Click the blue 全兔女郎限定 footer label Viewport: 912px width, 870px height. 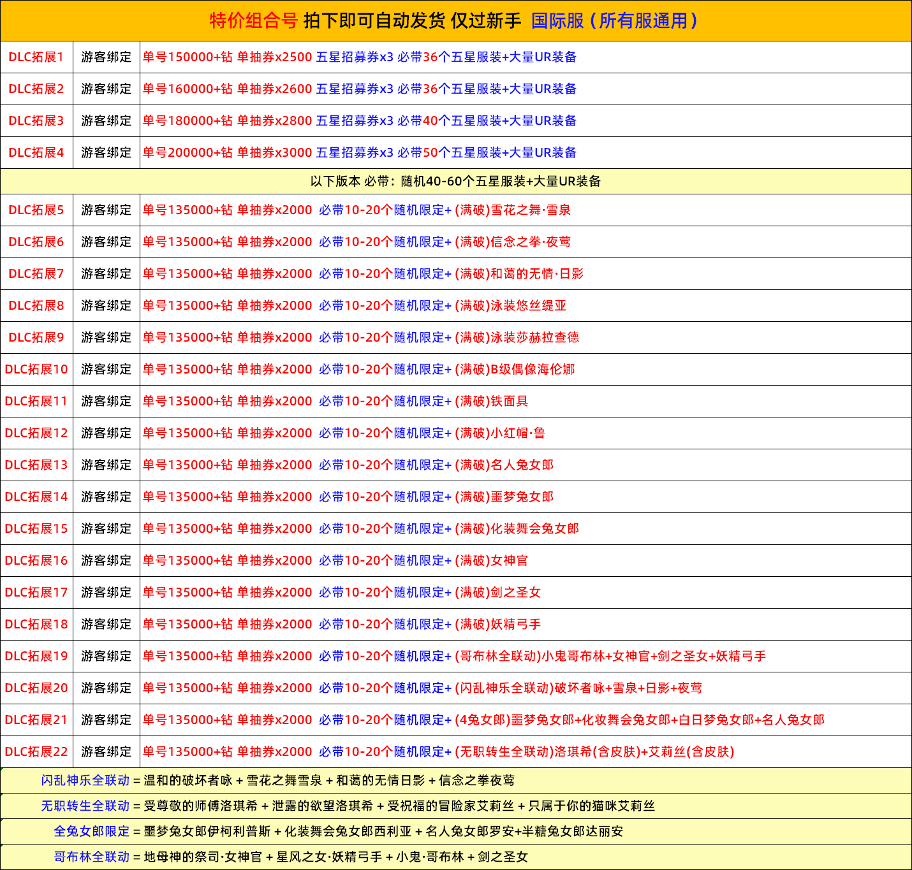pos(92,832)
